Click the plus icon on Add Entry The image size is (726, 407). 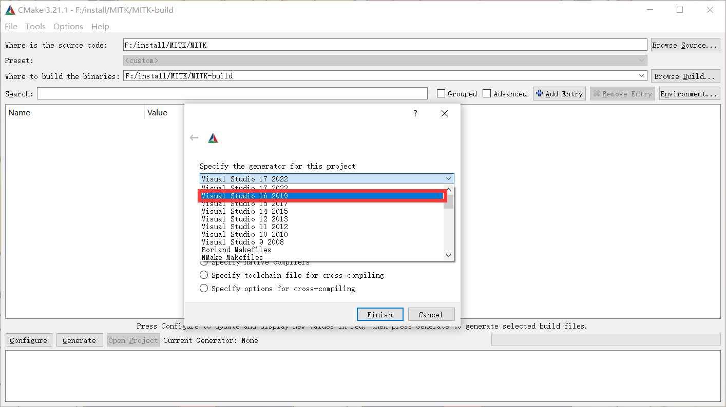click(x=539, y=94)
